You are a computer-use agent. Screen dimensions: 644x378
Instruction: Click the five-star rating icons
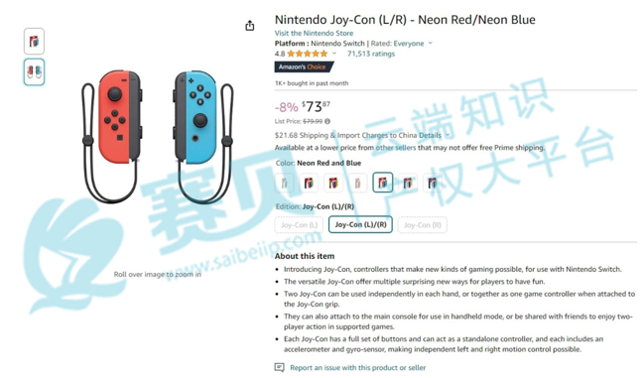pyautogui.click(x=308, y=54)
